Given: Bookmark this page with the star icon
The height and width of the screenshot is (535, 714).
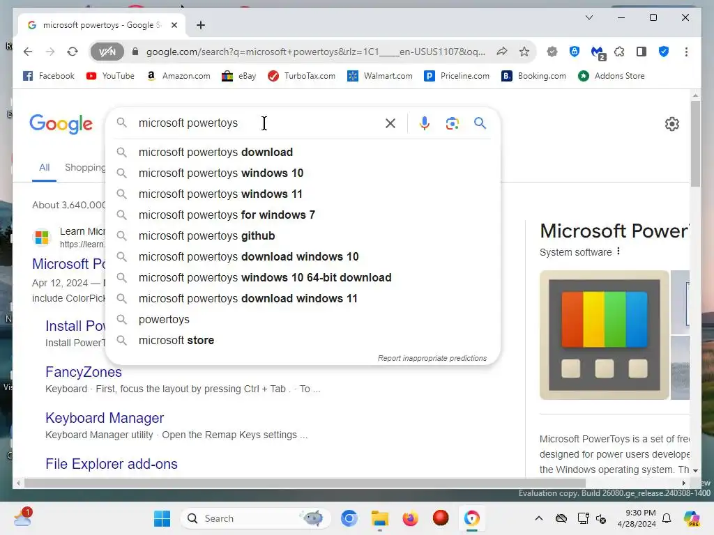Looking at the screenshot, I should (524, 52).
